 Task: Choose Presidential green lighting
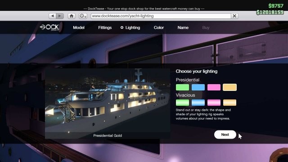click(182, 87)
